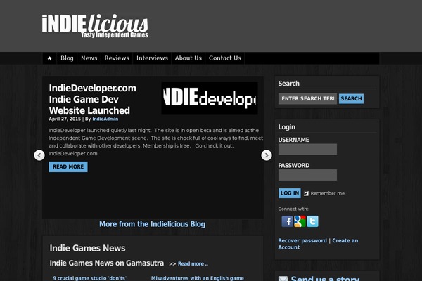422x281 pixels.
Task: Open the Contact Us page
Action: coord(225,58)
